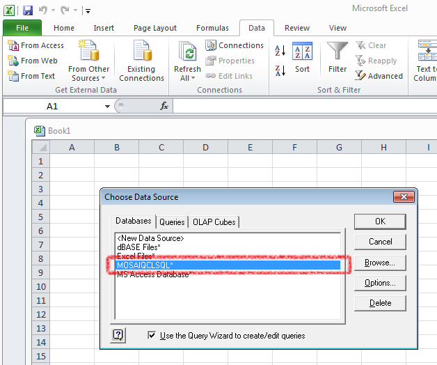
Task: Click the Insert Function fx button
Action: tap(164, 106)
